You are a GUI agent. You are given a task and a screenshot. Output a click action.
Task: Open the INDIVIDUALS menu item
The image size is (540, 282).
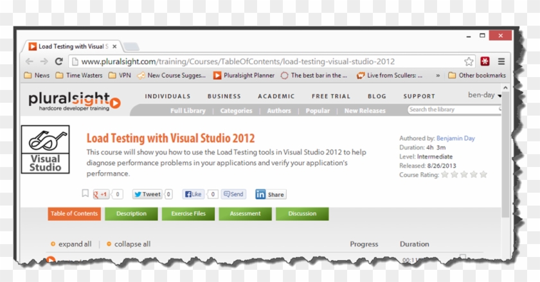(x=168, y=96)
